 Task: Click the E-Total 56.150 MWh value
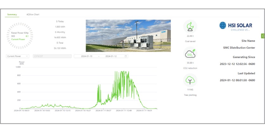[x=60, y=48]
